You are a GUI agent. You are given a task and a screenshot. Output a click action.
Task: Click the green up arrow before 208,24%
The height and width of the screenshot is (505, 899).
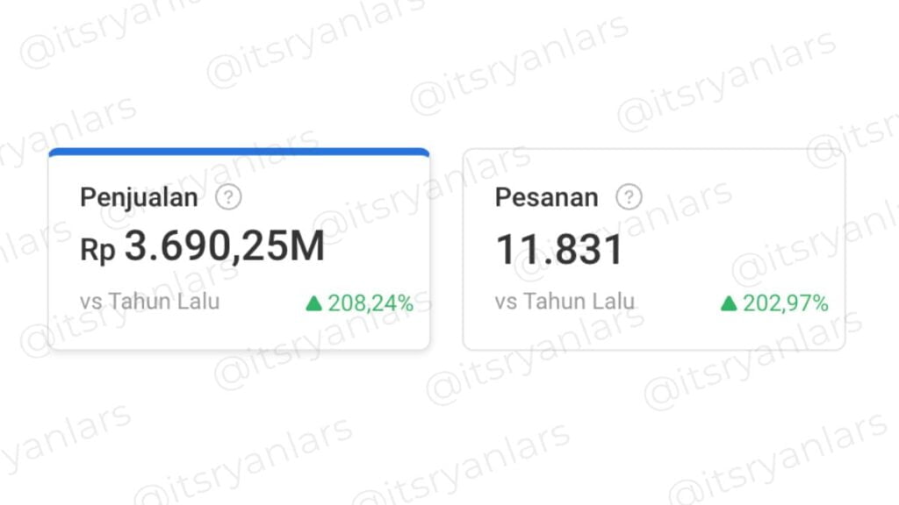click(x=314, y=303)
